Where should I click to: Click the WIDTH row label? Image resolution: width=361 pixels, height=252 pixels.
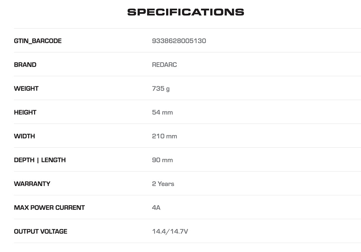(x=24, y=136)
